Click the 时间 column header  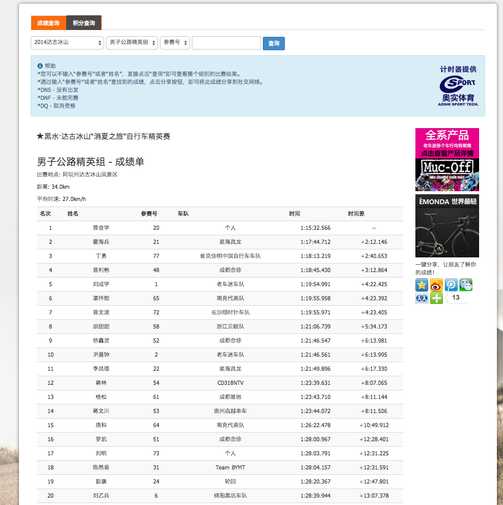pyautogui.click(x=294, y=213)
